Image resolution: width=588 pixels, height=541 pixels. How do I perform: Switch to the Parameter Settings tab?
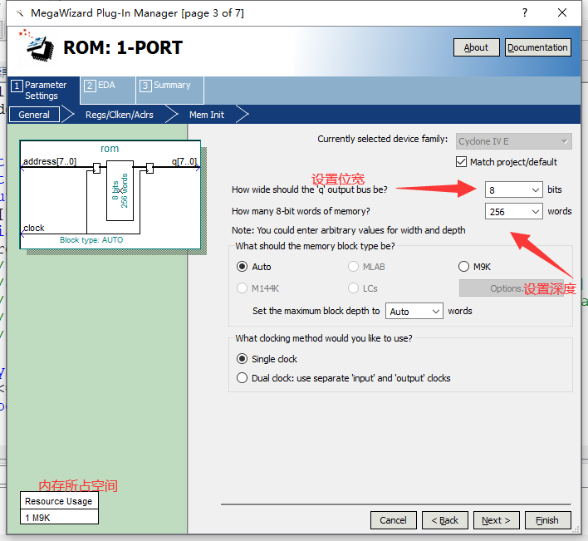tap(43, 90)
